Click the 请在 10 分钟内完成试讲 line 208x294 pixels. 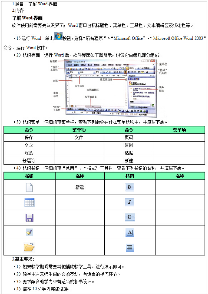(x=42, y=289)
